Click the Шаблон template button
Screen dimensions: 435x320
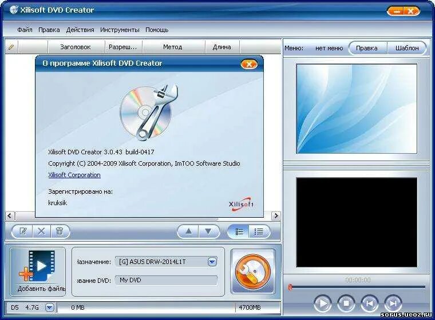[407, 48]
